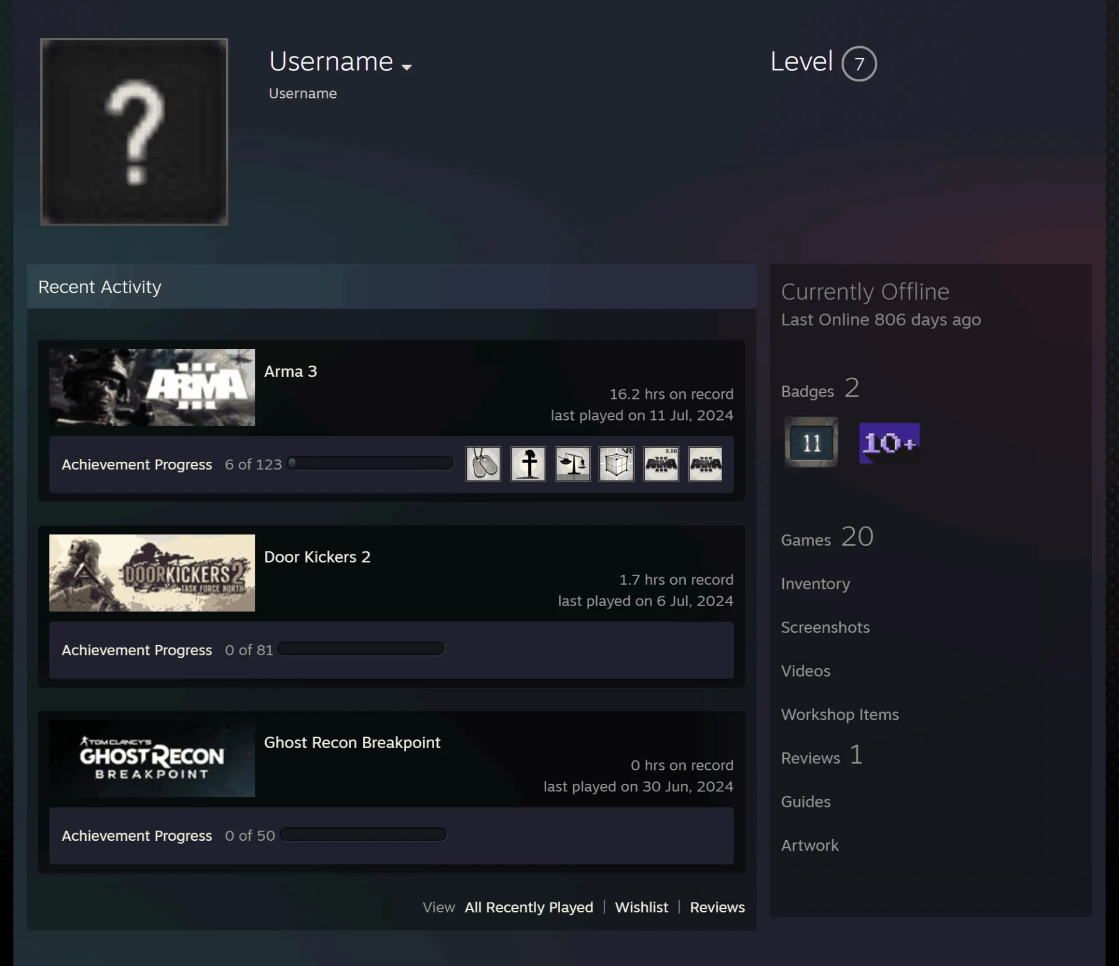Open Guides in the sidebar
The height and width of the screenshot is (966, 1119).
pyautogui.click(x=806, y=802)
